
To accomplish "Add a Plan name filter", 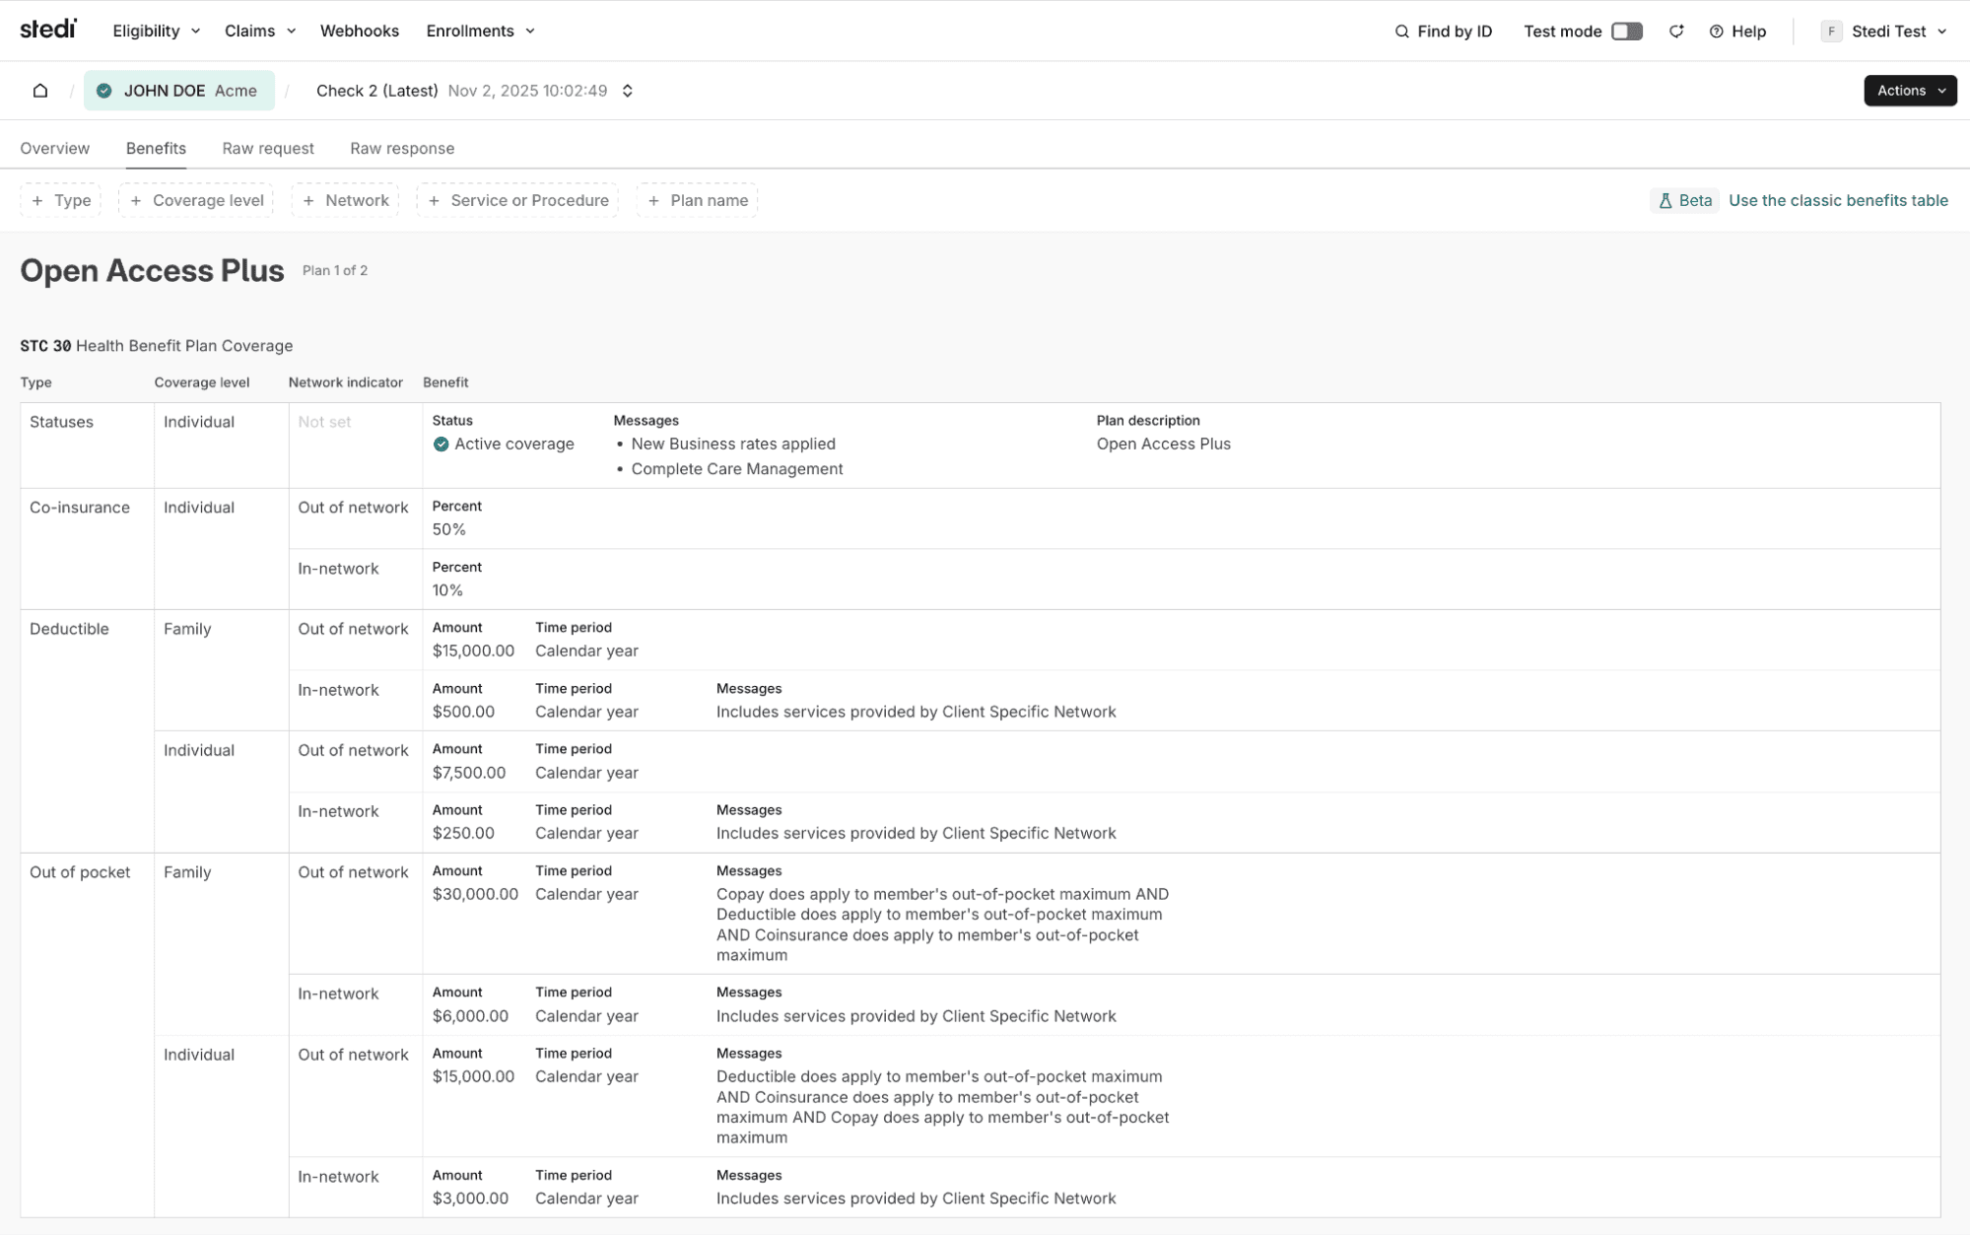I will tap(697, 201).
